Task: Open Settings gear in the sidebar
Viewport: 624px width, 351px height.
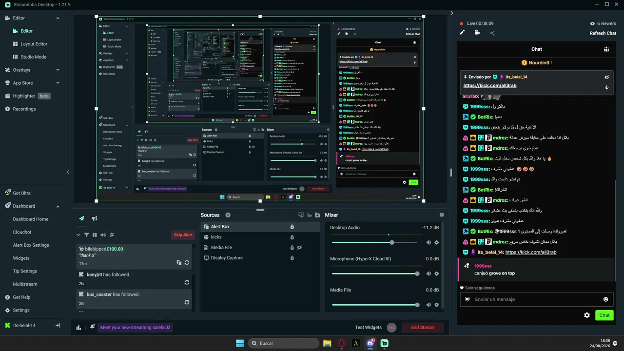Action: pyautogui.click(x=7, y=310)
